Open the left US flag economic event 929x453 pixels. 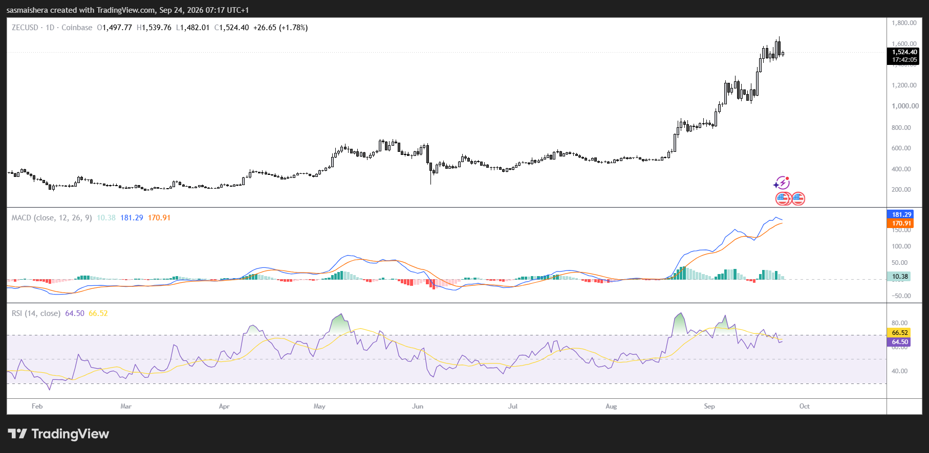(x=783, y=198)
